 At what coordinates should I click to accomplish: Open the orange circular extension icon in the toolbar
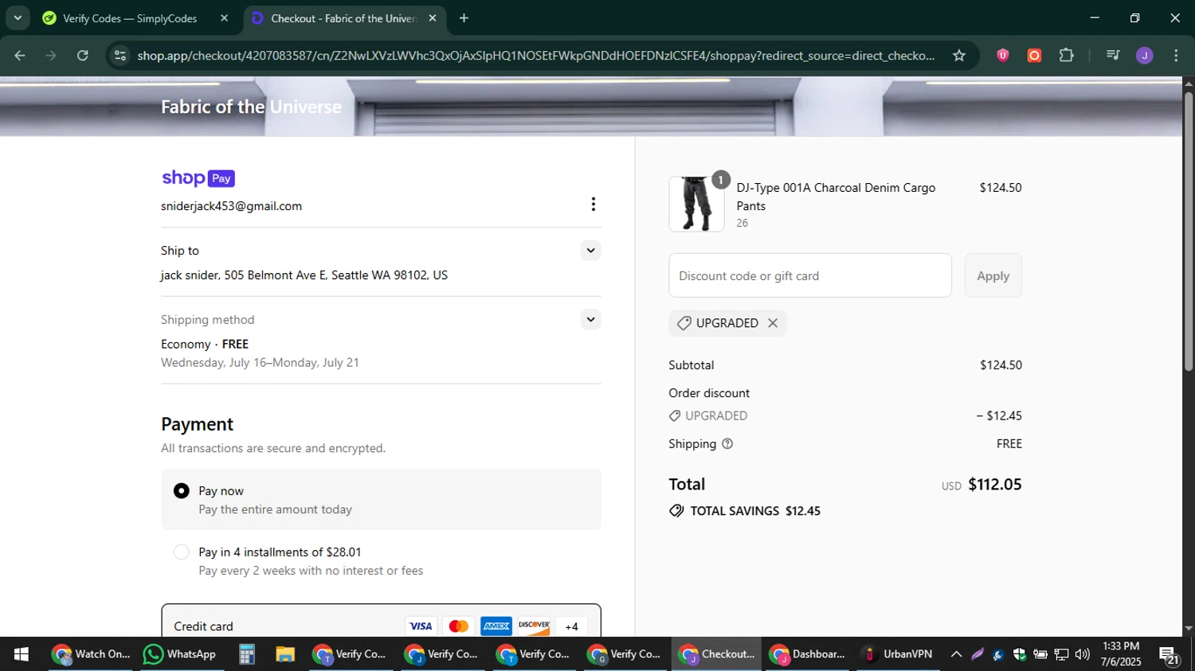pos(1034,56)
